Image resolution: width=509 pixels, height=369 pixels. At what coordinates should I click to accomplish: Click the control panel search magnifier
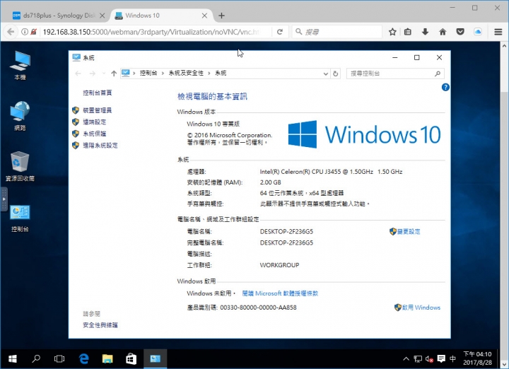[x=438, y=74]
